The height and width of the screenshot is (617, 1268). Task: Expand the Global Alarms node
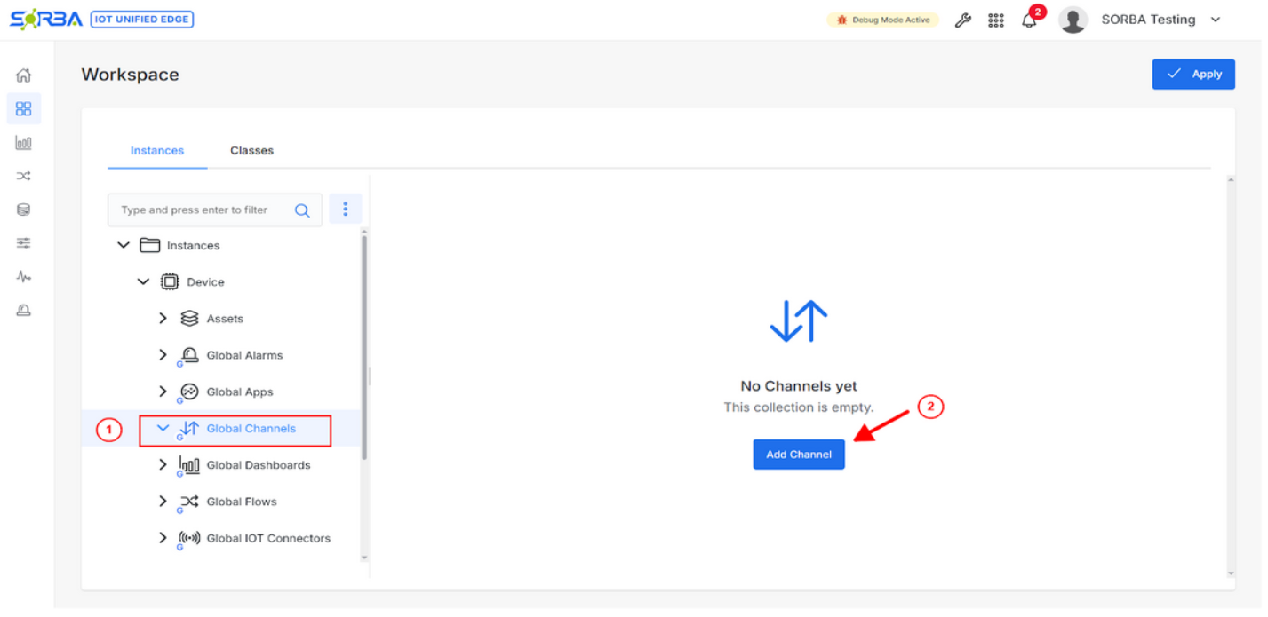pos(163,355)
